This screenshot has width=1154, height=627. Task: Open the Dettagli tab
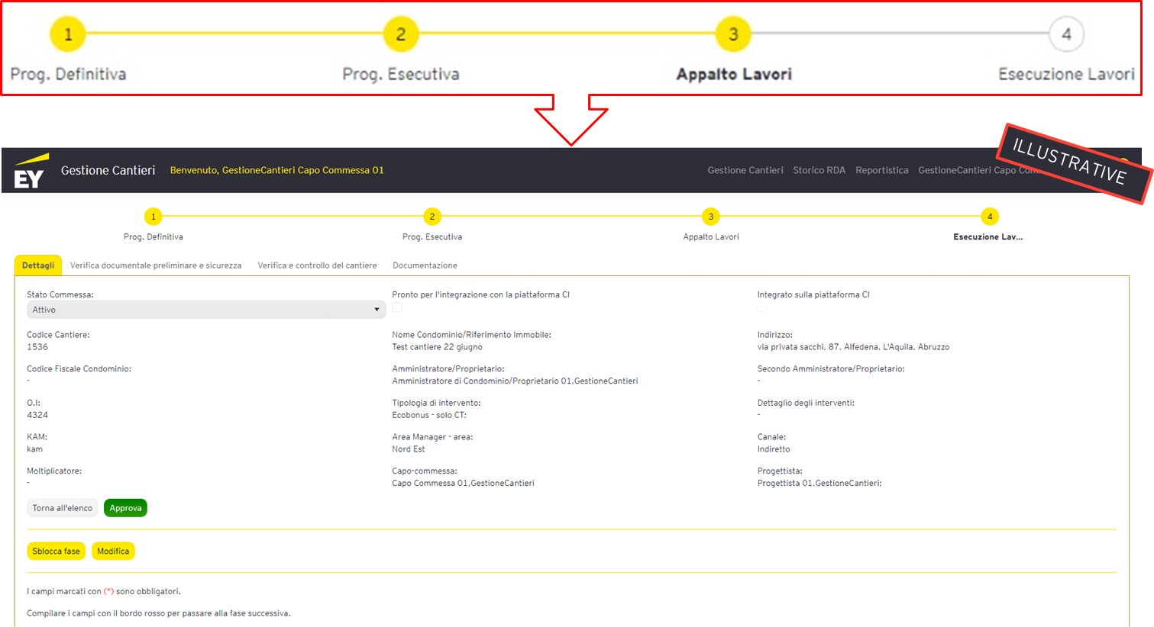pyautogui.click(x=38, y=265)
